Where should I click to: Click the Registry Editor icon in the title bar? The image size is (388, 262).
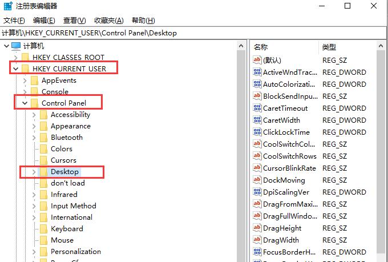coord(7,6)
